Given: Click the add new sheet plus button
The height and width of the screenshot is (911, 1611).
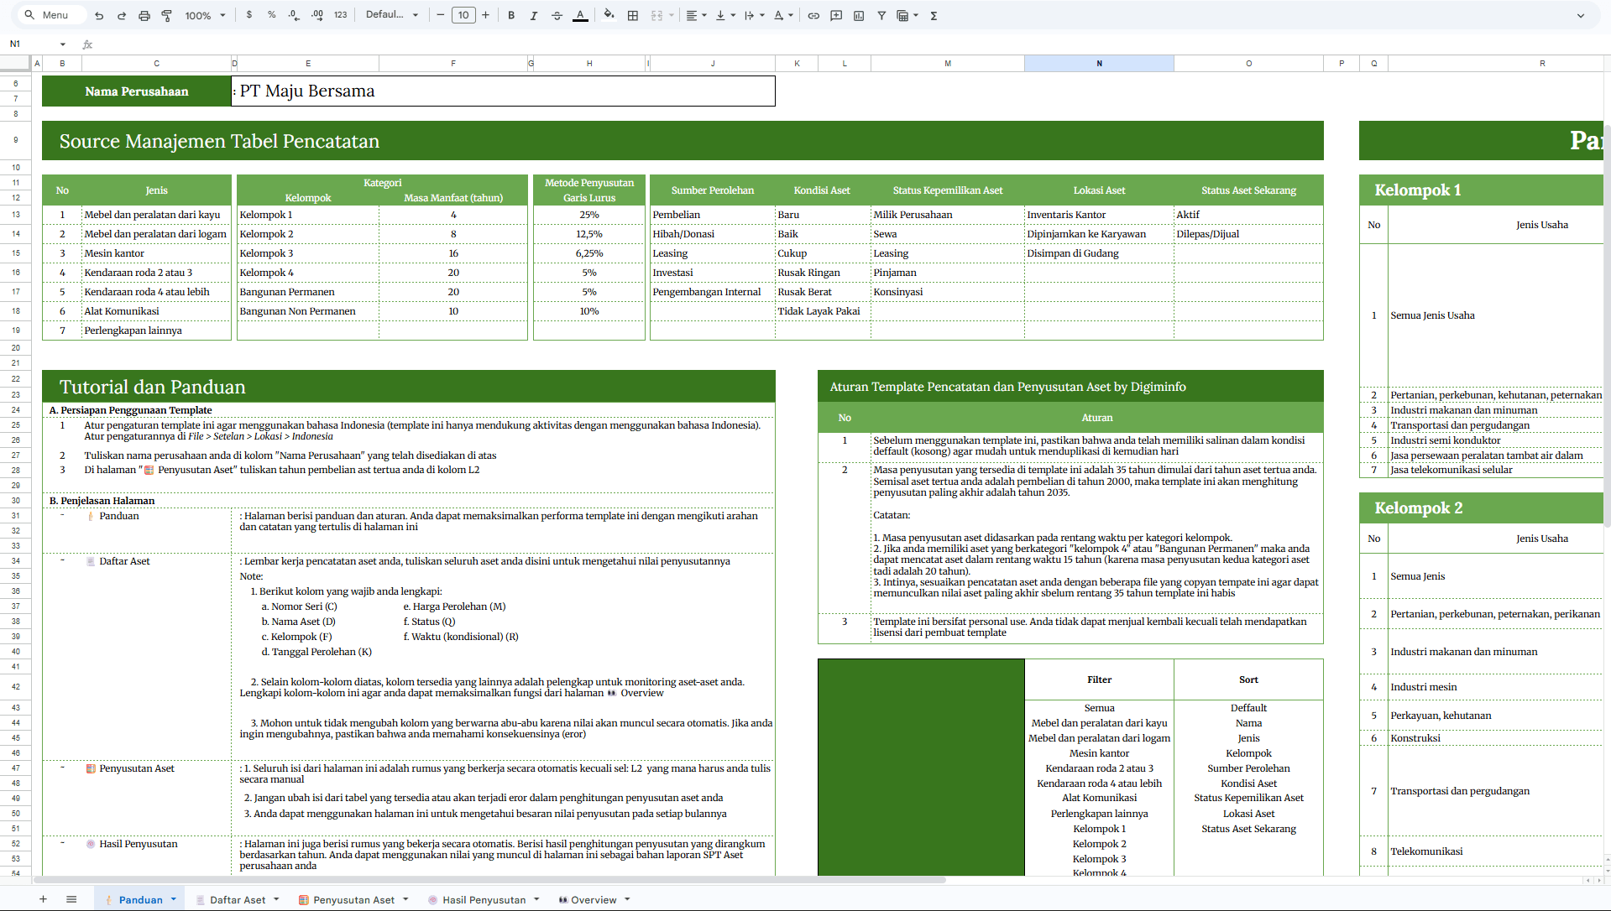Looking at the screenshot, I should click(43, 899).
